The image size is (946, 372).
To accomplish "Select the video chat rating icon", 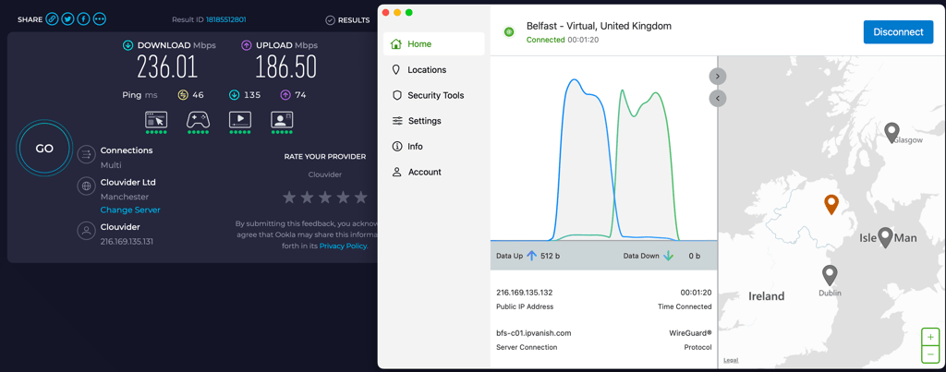I will click(282, 121).
